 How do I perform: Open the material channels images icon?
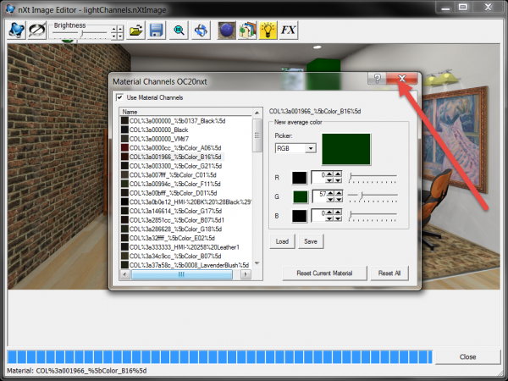(247, 30)
